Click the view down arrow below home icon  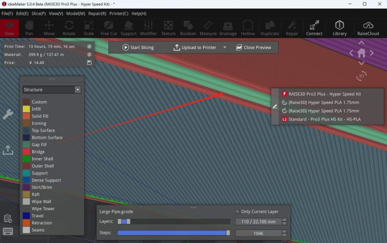click(361, 63)
